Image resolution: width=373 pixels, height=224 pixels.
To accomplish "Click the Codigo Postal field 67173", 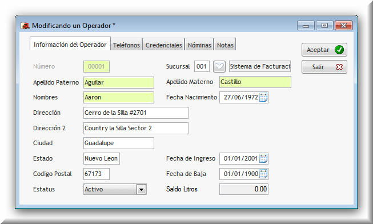I will (x=97, y=174).
